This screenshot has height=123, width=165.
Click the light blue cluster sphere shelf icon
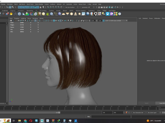[52, 14]
